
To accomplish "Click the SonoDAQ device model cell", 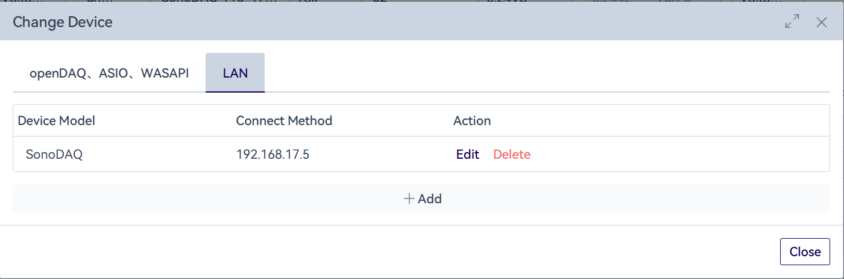I will click(54, 155).
